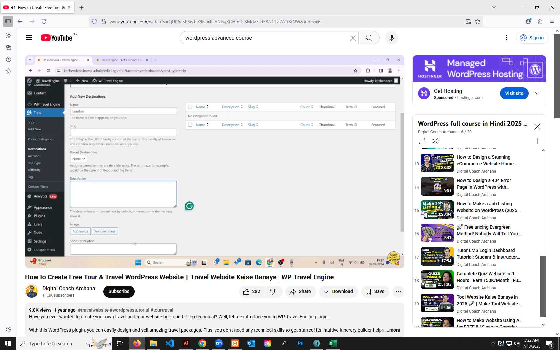Image resolution: width=560 pixels, height=350 pixels.
Task: Open a new browser tab
Action: 82,7
